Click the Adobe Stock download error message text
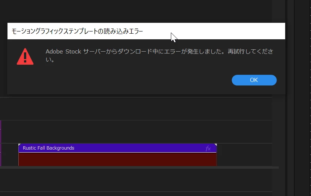Screen dimensions: 311x196 (160, 55)
